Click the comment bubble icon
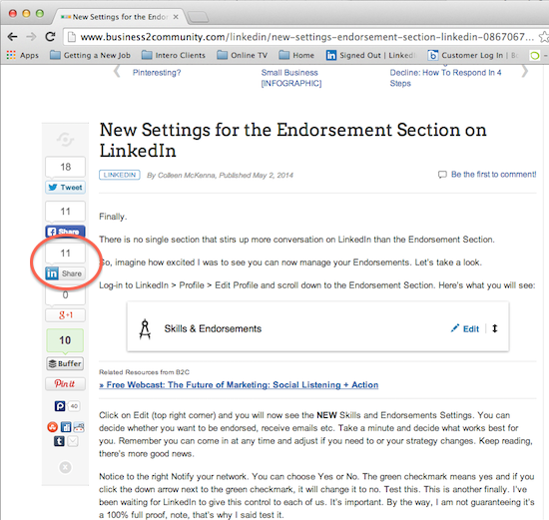 (x=442, y=175)
